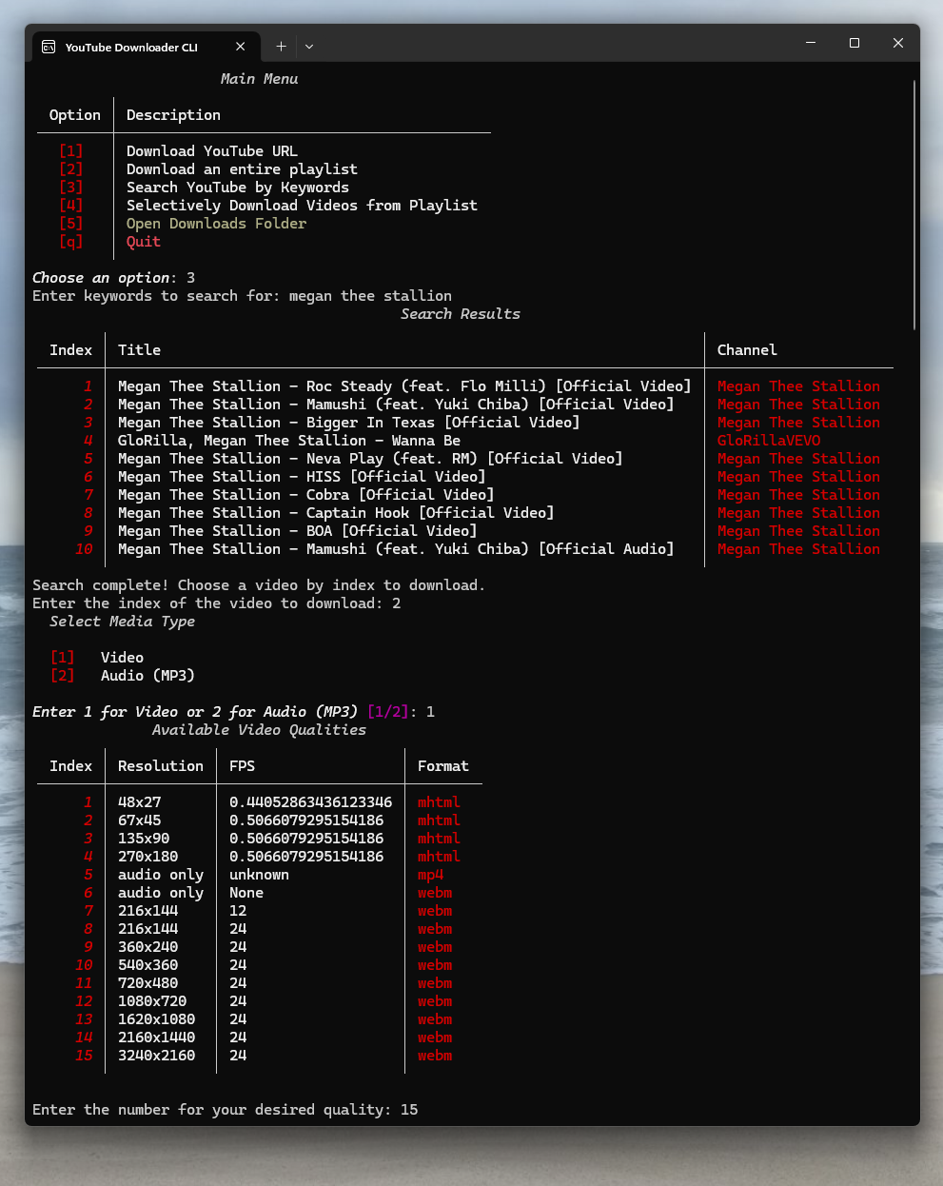943x1186 pixels.
Task: Click 'Enter keywords to search for' line
Action: (242, 296)
